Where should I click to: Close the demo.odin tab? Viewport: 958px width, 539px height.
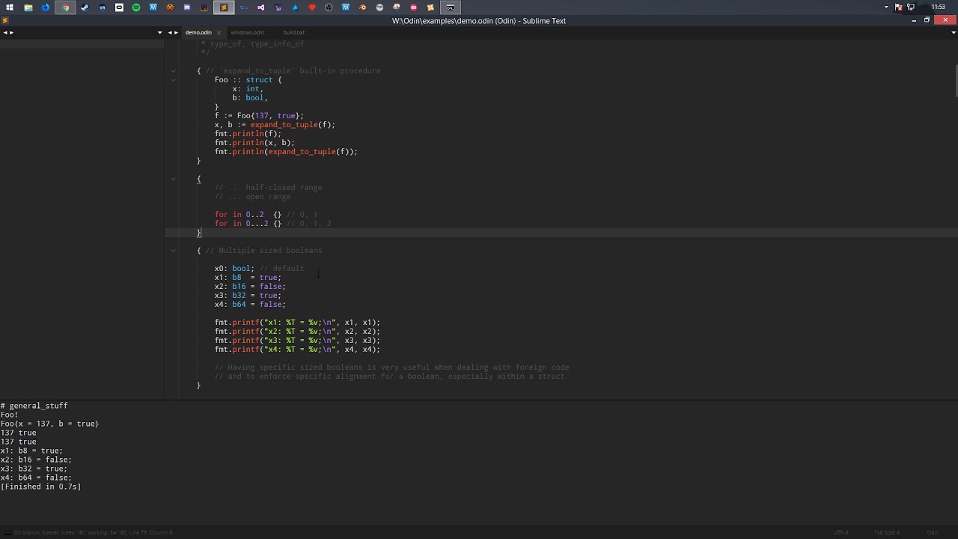pyautogui.click(x=219, y=33)
